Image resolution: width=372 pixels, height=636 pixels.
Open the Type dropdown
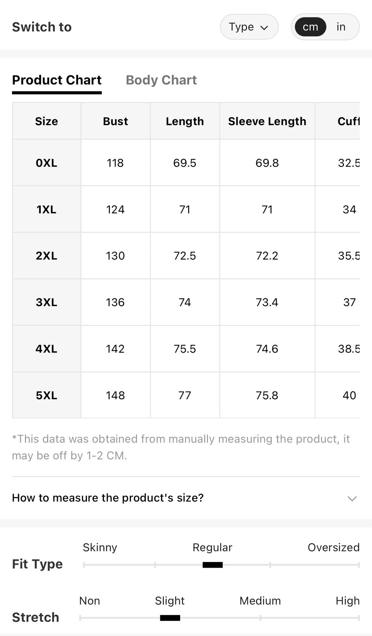click(249, 27)
